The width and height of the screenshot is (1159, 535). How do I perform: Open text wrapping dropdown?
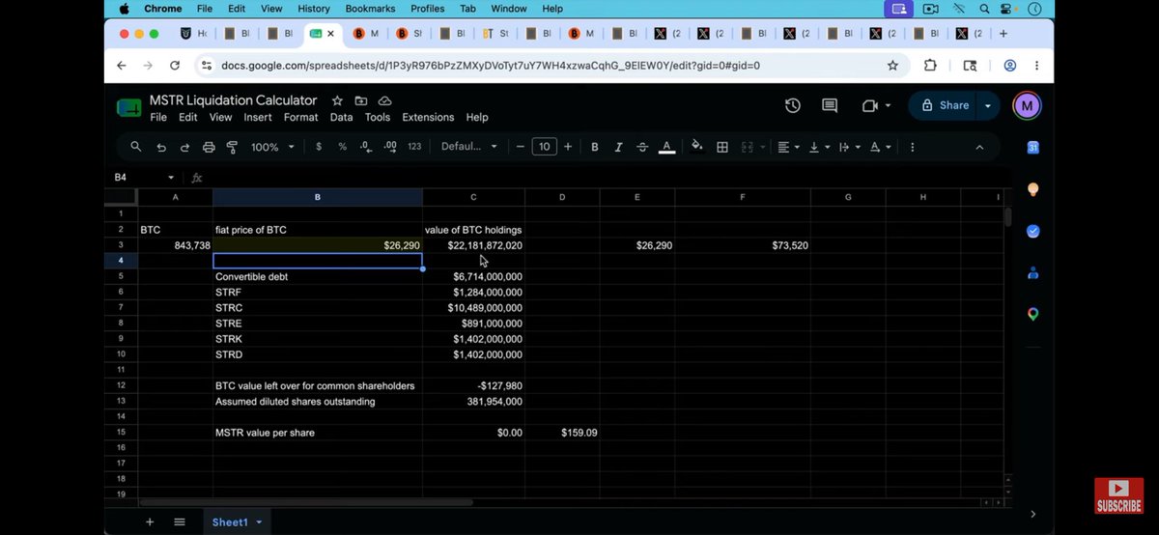click(848, 147)
